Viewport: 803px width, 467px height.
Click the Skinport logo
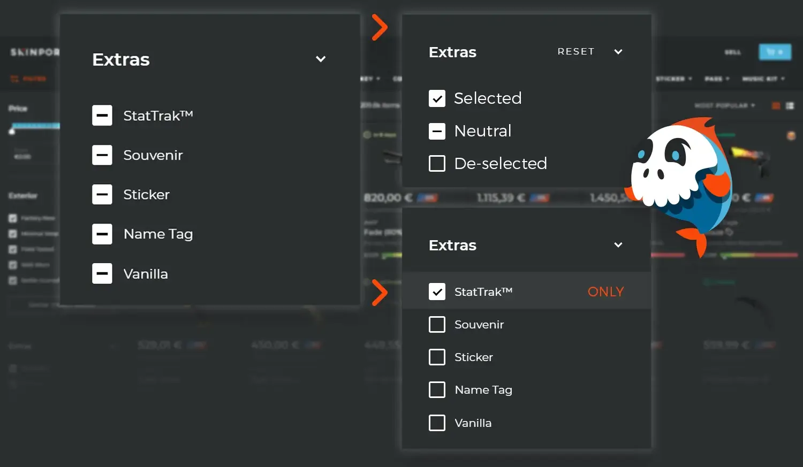point(35,52)
